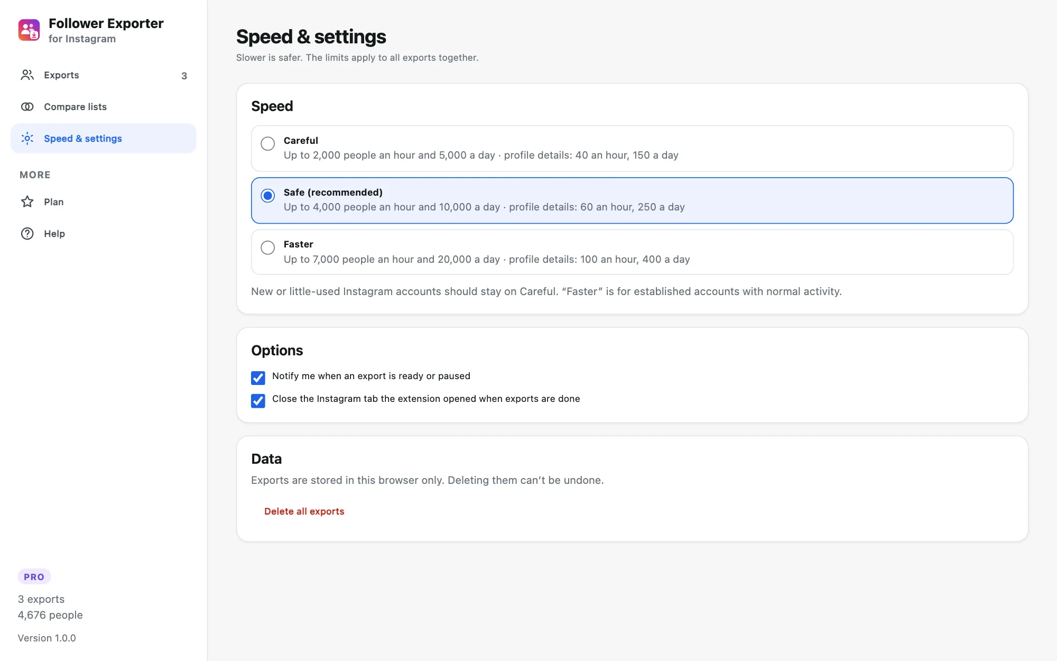Click the Help question mark icon

pos(27,234)
